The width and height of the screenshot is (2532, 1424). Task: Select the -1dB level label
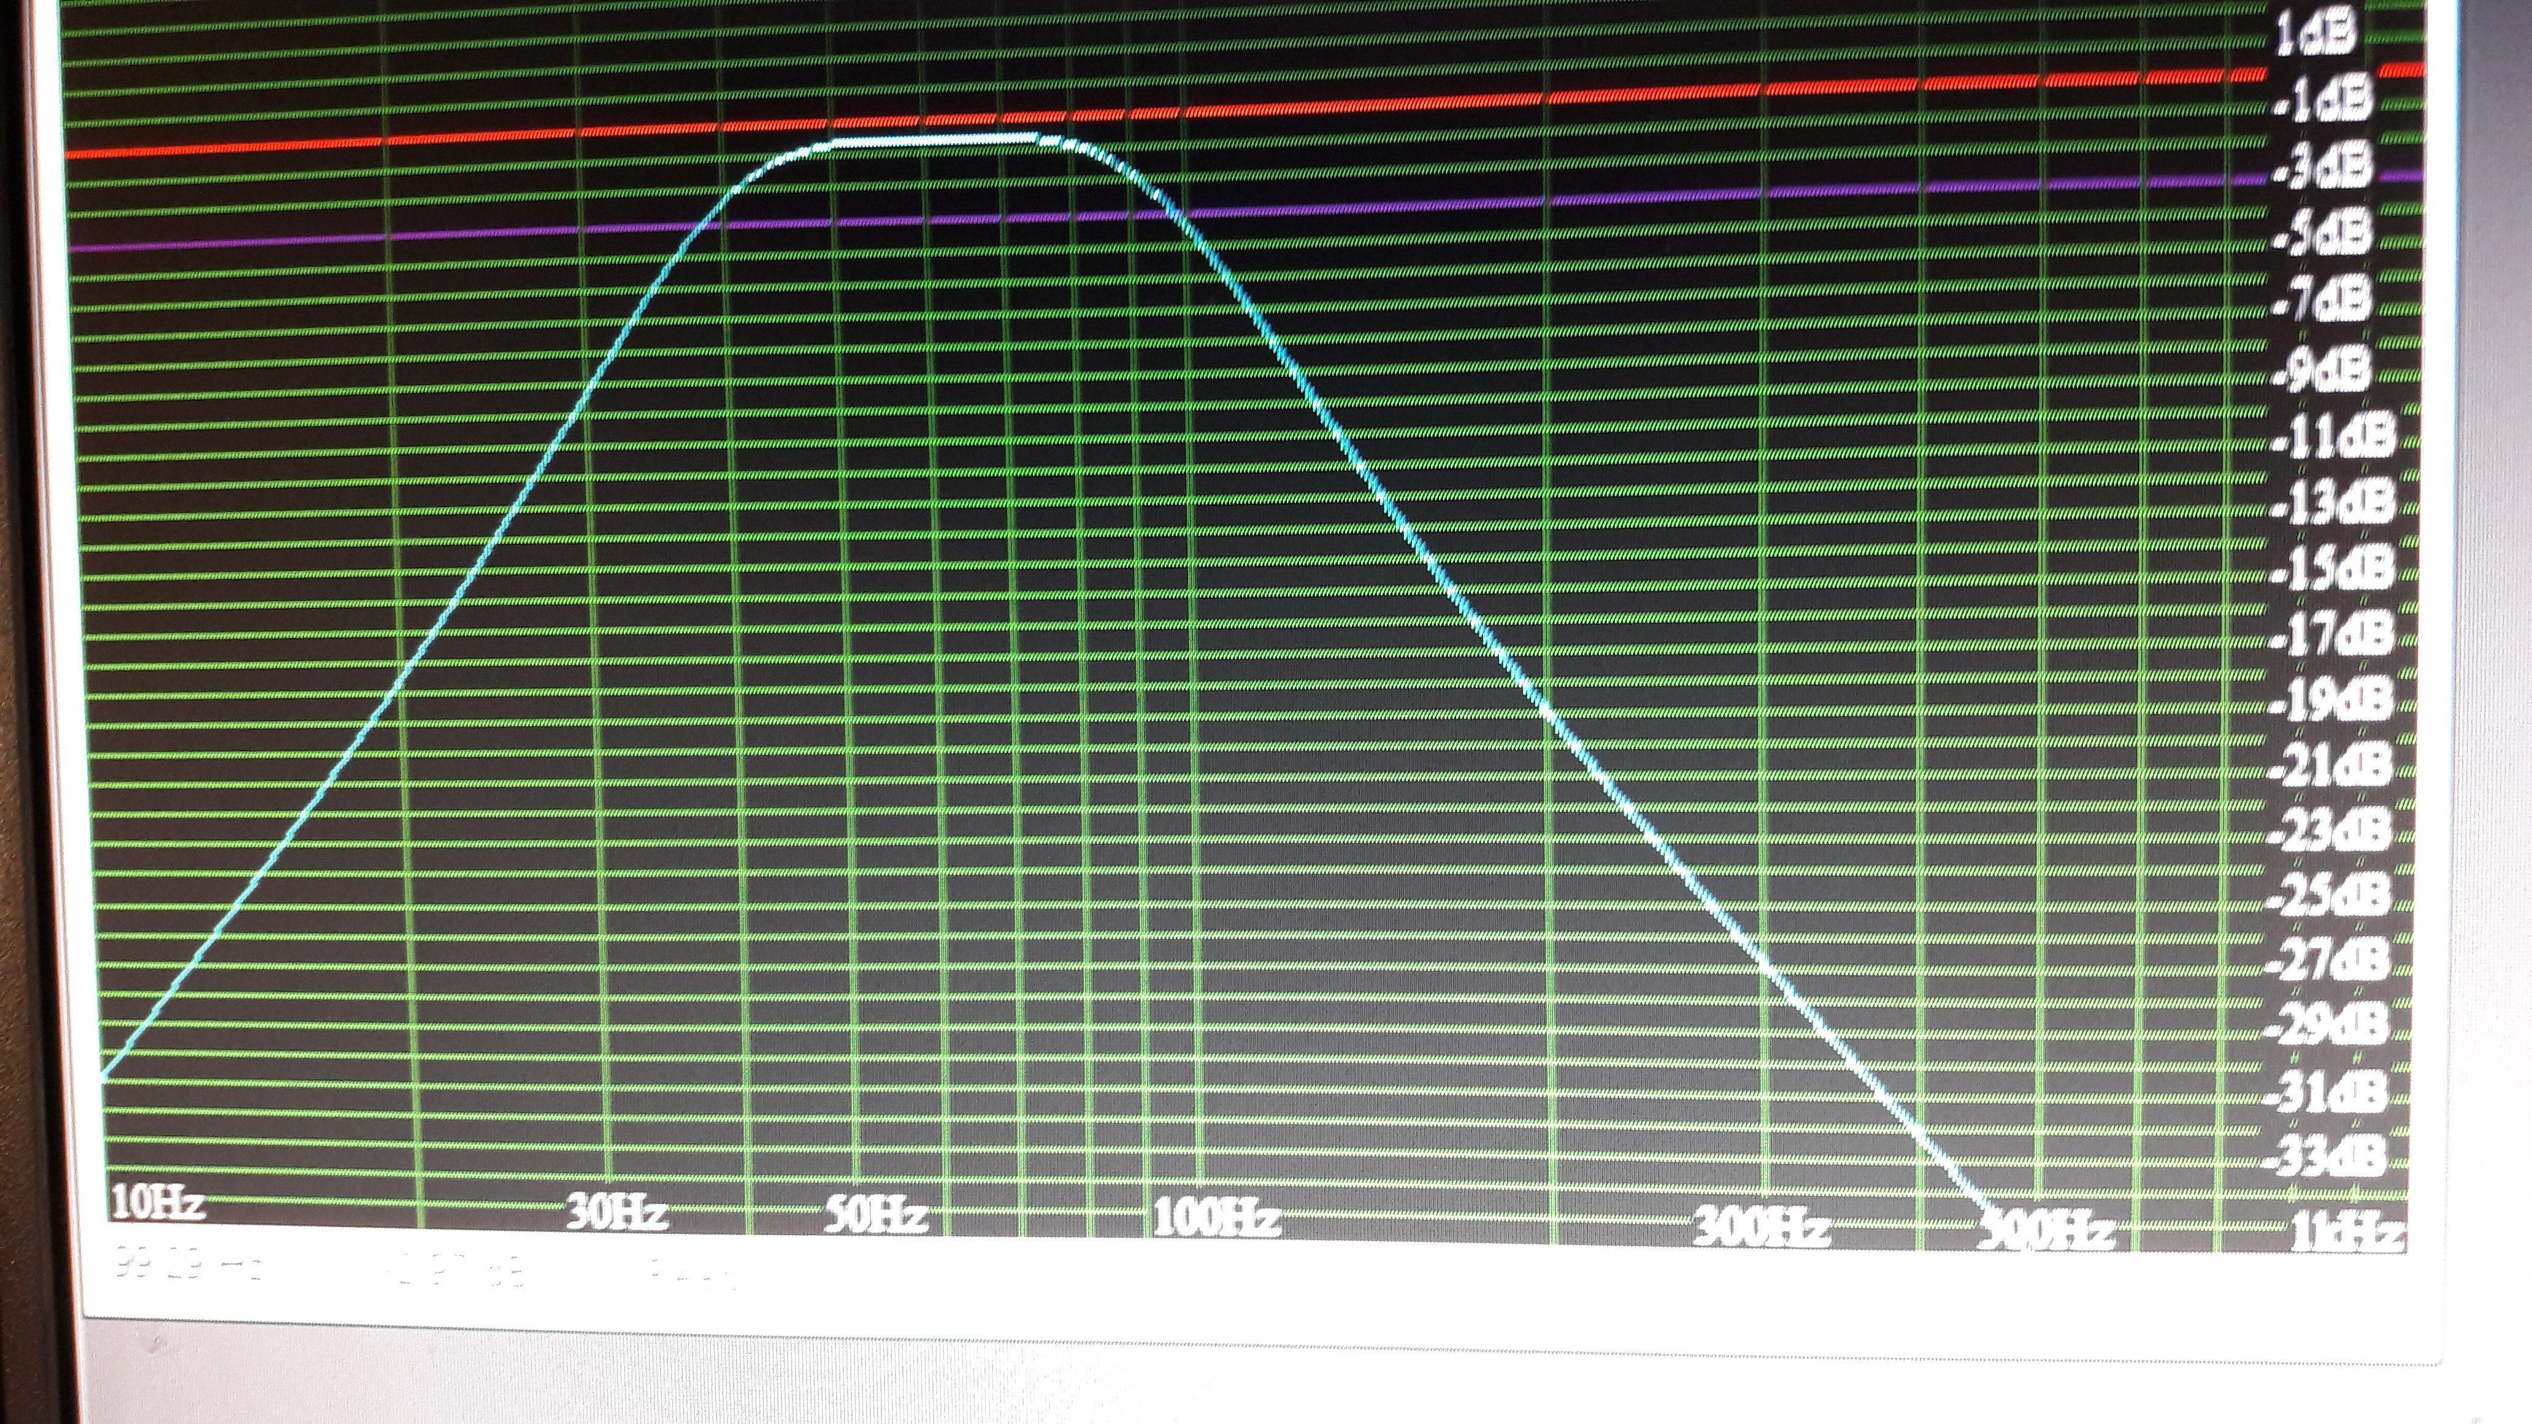[2320, 101]
